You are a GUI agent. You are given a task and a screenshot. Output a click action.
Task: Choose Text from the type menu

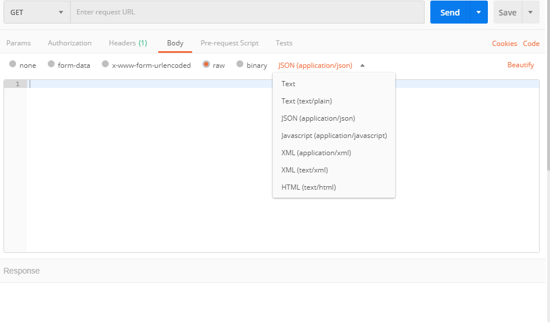pyautogui.click(x=334, y=84)
